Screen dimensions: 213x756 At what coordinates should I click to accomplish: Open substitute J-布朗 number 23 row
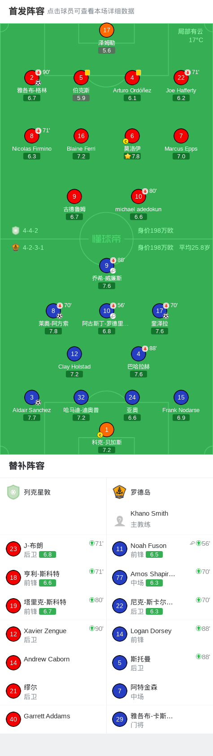(x=53, y=549)
